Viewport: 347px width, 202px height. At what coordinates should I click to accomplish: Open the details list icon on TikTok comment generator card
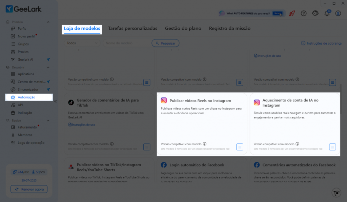tap(147, 147)
